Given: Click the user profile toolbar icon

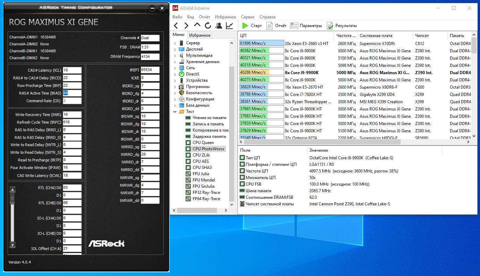Looking at the screenshot, I should coord(219,26).
